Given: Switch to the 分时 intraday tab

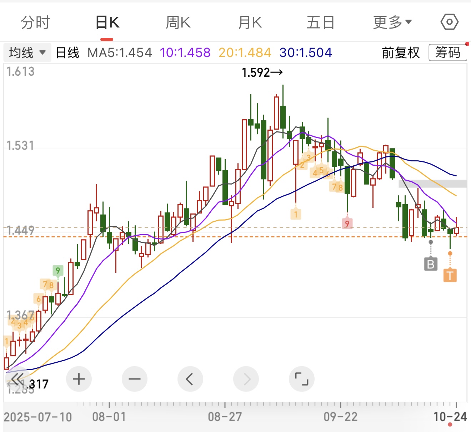Looking at the screenshot, I should 35,22.
